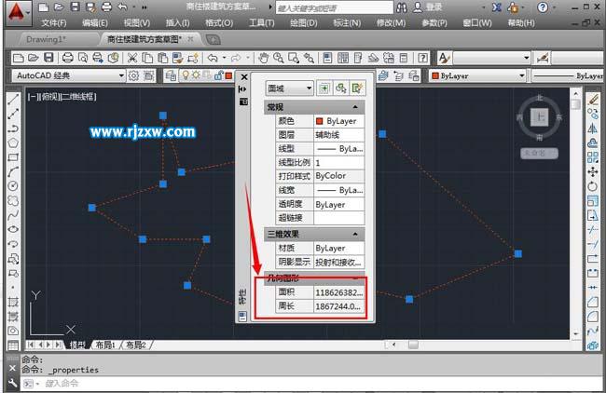
Task: Click the Erase tool in the modify toolbar
Action: click(x=593, y=99)
